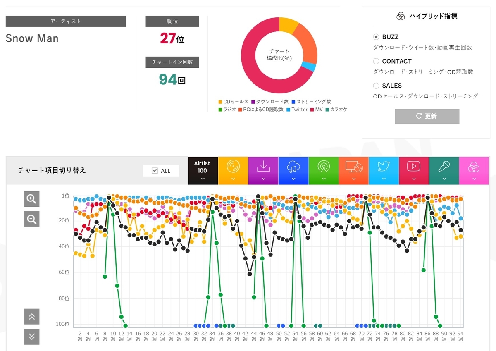The image size is (496, 351).
Task: Click the 54週 label on the chart axis
Action: tap(295, 335)
